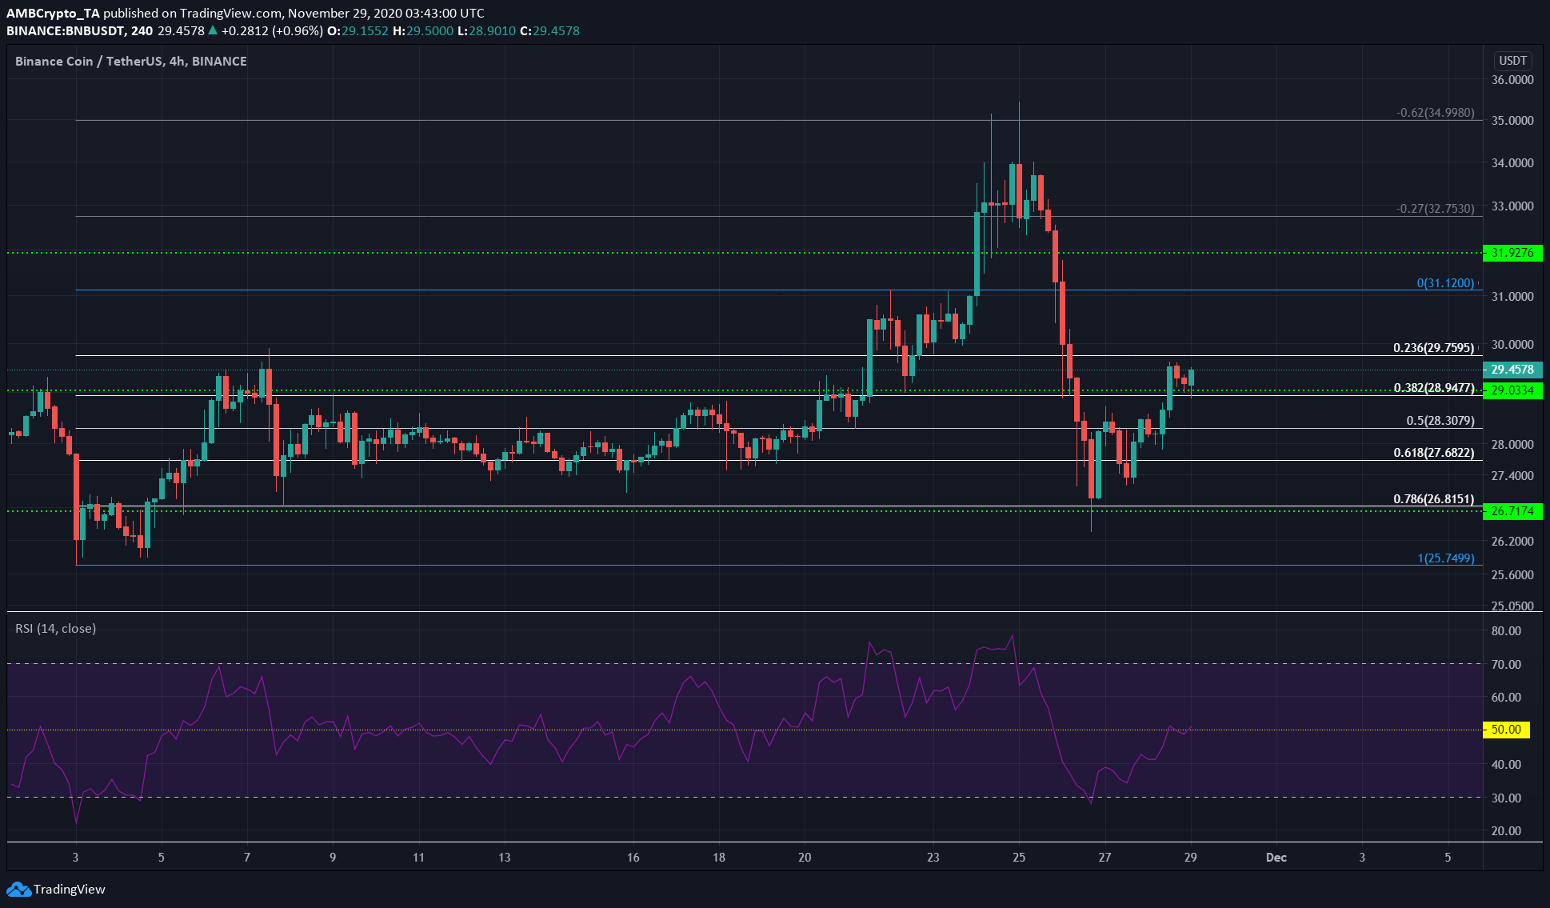Click the O:29.1552 open price value
Screen dimensions: 1550x908
(x=358, y=31)
